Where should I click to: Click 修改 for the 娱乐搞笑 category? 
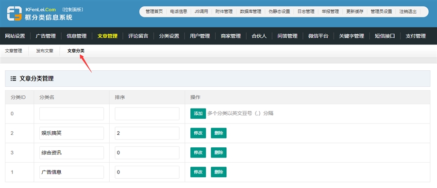pos(198,133)
